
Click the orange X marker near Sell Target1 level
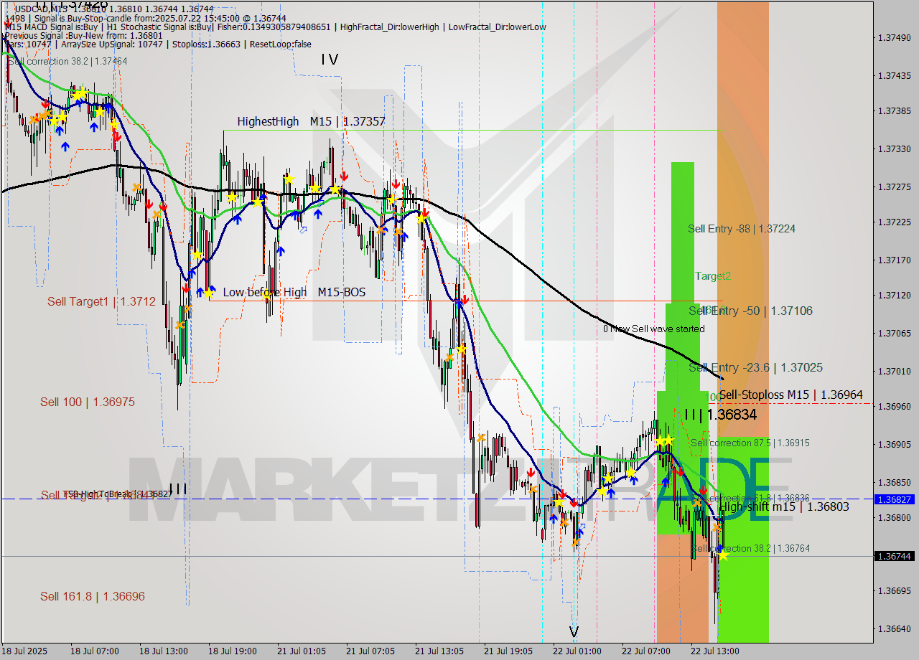click(188, 308)
